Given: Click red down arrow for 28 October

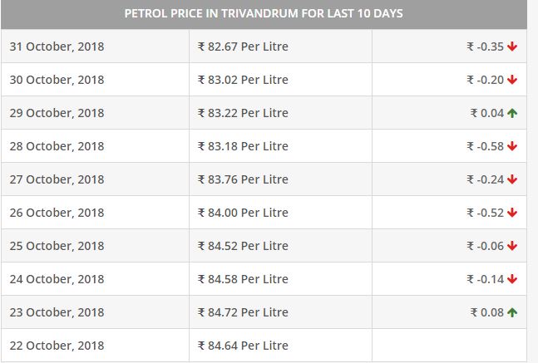Looking at the screenshot, I should click(x=512, y=146).
